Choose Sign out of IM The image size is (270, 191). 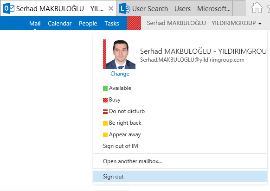(x=120, y=146)
